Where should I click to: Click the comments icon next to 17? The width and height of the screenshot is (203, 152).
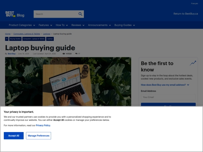[x=76, y=54]
